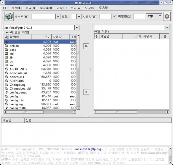This screenshot has height=165, width=173.
Task: Click the AUTHORS file icon
Action: [7, 80]
